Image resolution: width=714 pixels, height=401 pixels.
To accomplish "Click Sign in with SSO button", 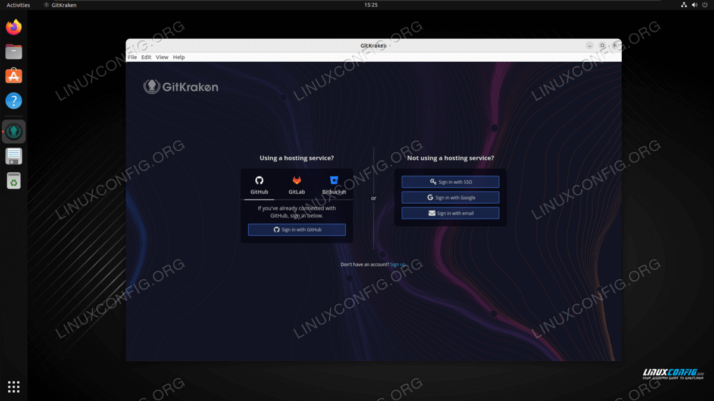I will (450, 182).
